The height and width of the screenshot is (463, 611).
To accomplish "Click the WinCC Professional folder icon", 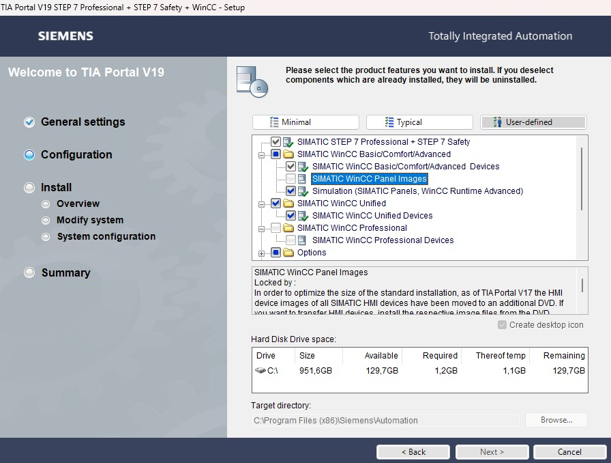I will (288, 228).
